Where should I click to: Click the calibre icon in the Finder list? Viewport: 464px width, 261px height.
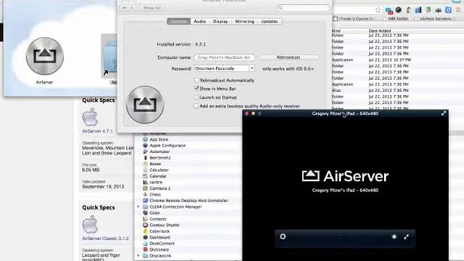pos(145,182)
